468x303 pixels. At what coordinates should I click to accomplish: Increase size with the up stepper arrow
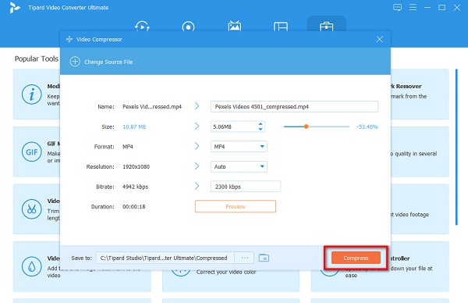[x=261, y=124]
